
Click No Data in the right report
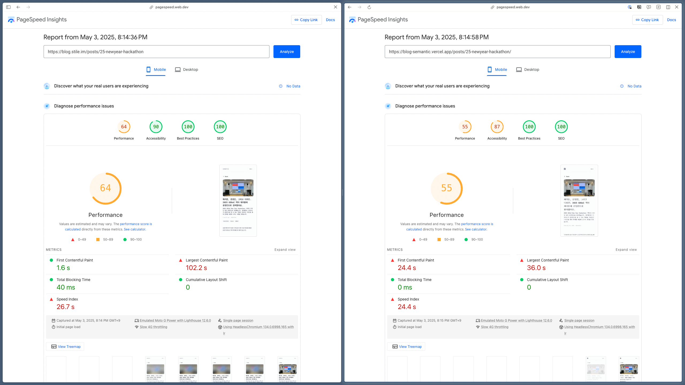(x=634, y=86)
